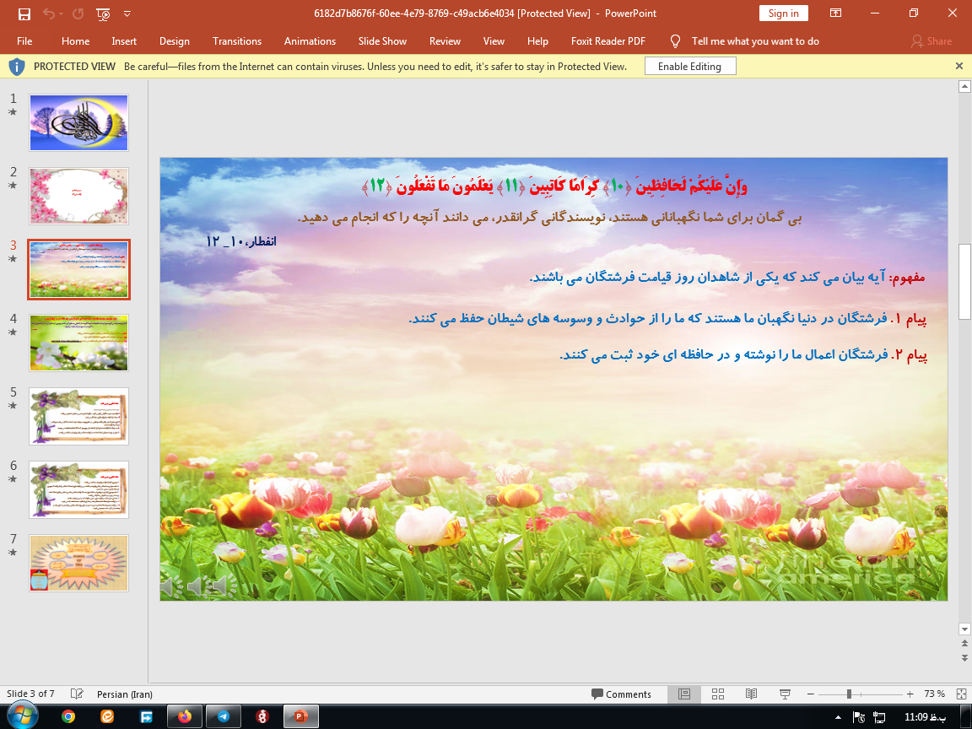Open the Animations ribbon tab
The width and height of the screenshot is (972, 729).
[x=310, y=41]
